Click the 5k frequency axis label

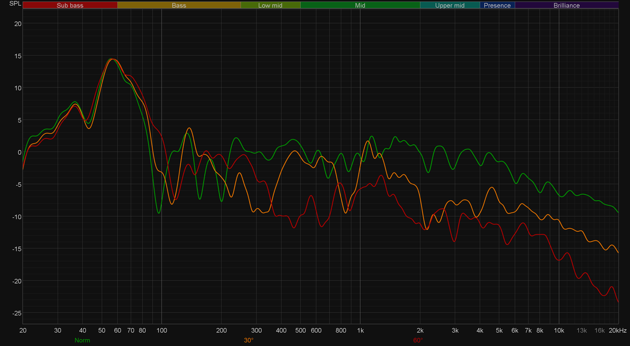coord(499,331)
